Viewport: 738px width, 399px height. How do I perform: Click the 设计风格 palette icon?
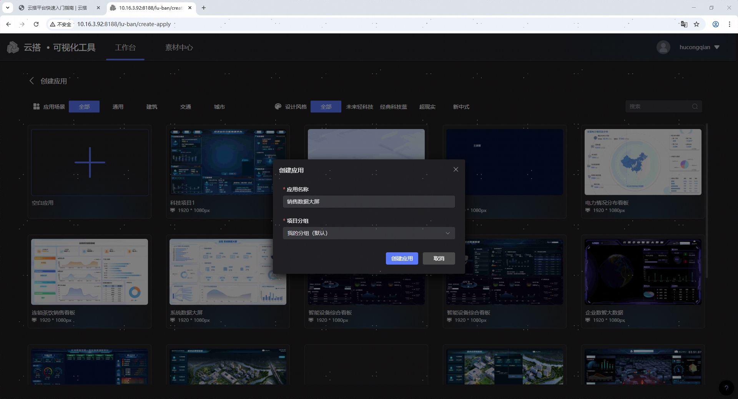coord(278,106)
